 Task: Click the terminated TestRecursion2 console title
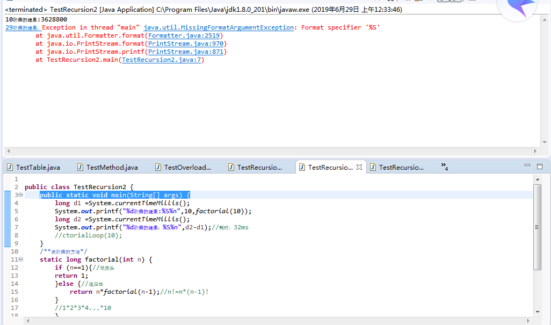204,10
